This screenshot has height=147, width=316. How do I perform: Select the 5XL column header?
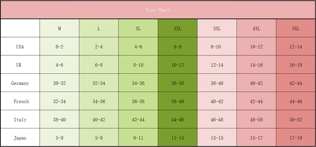296,28
